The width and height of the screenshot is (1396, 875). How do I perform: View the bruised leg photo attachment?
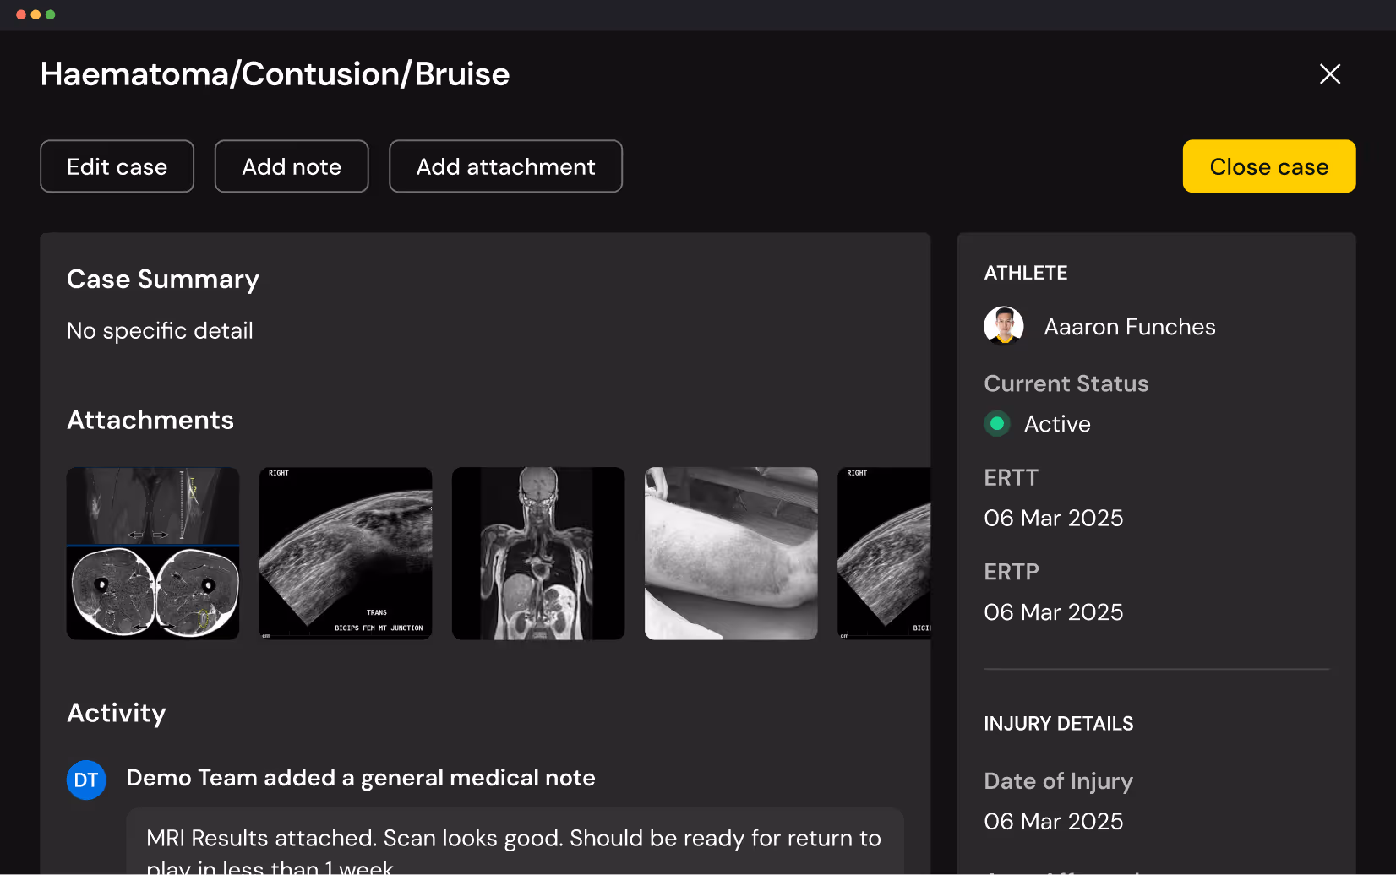click(x=730, y=553)
